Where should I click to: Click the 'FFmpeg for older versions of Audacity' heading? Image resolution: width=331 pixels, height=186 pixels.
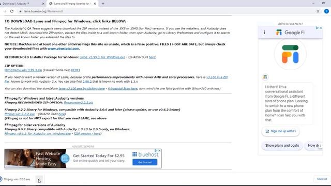tap(35, 125)
